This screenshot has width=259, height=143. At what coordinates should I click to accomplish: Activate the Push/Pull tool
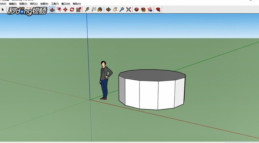tap(52, 10)
